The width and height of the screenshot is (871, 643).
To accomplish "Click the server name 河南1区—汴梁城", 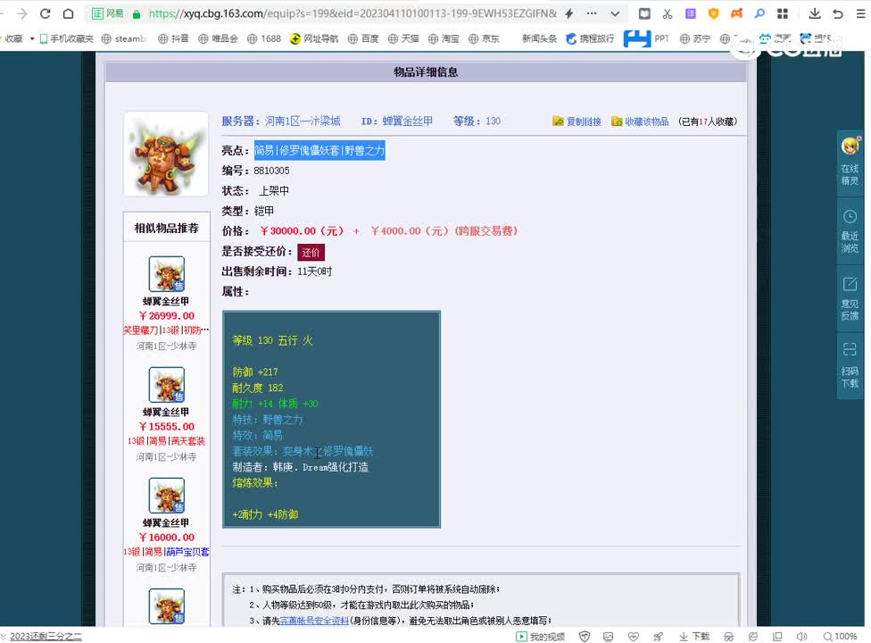I will (x=303, y=121).
